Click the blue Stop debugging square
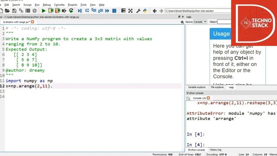277x156 pixels. [114, 11]
